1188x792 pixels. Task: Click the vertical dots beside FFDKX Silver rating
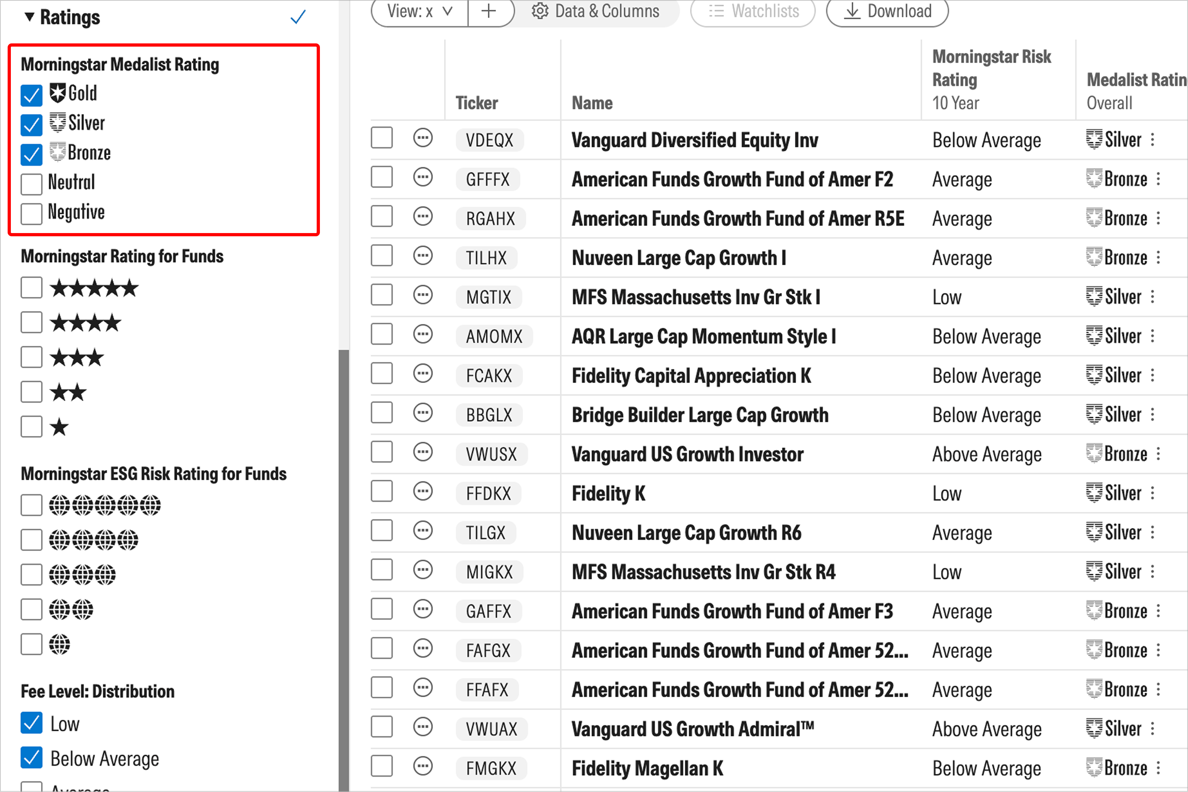tap(1153, 493)
